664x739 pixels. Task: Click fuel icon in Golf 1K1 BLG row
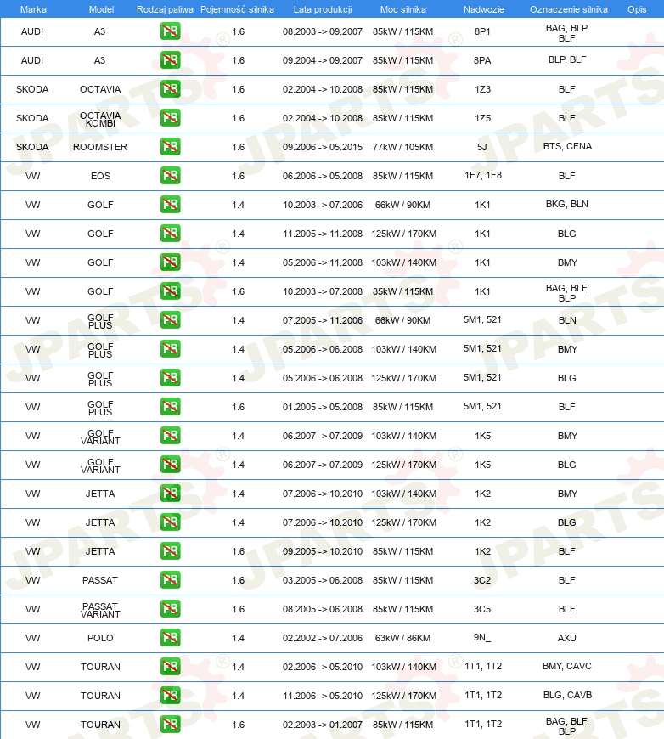pyautogui.click(x=170, y=234)
